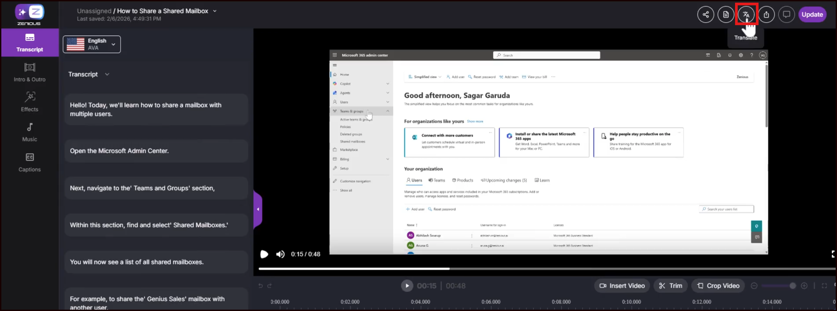Play the video in preview

click(264, 254)
